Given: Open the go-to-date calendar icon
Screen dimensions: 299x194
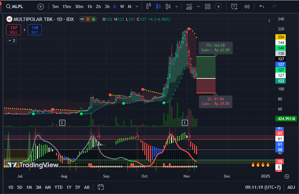Looking at the screenshot, I should coord(101,187).
